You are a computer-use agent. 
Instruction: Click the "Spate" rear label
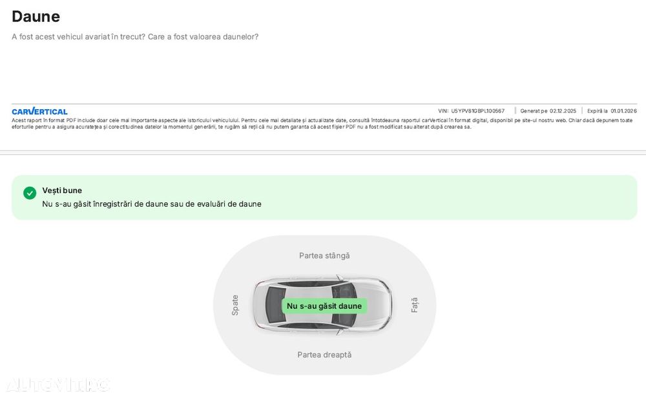pyautogui.click(x=235, y=305)
